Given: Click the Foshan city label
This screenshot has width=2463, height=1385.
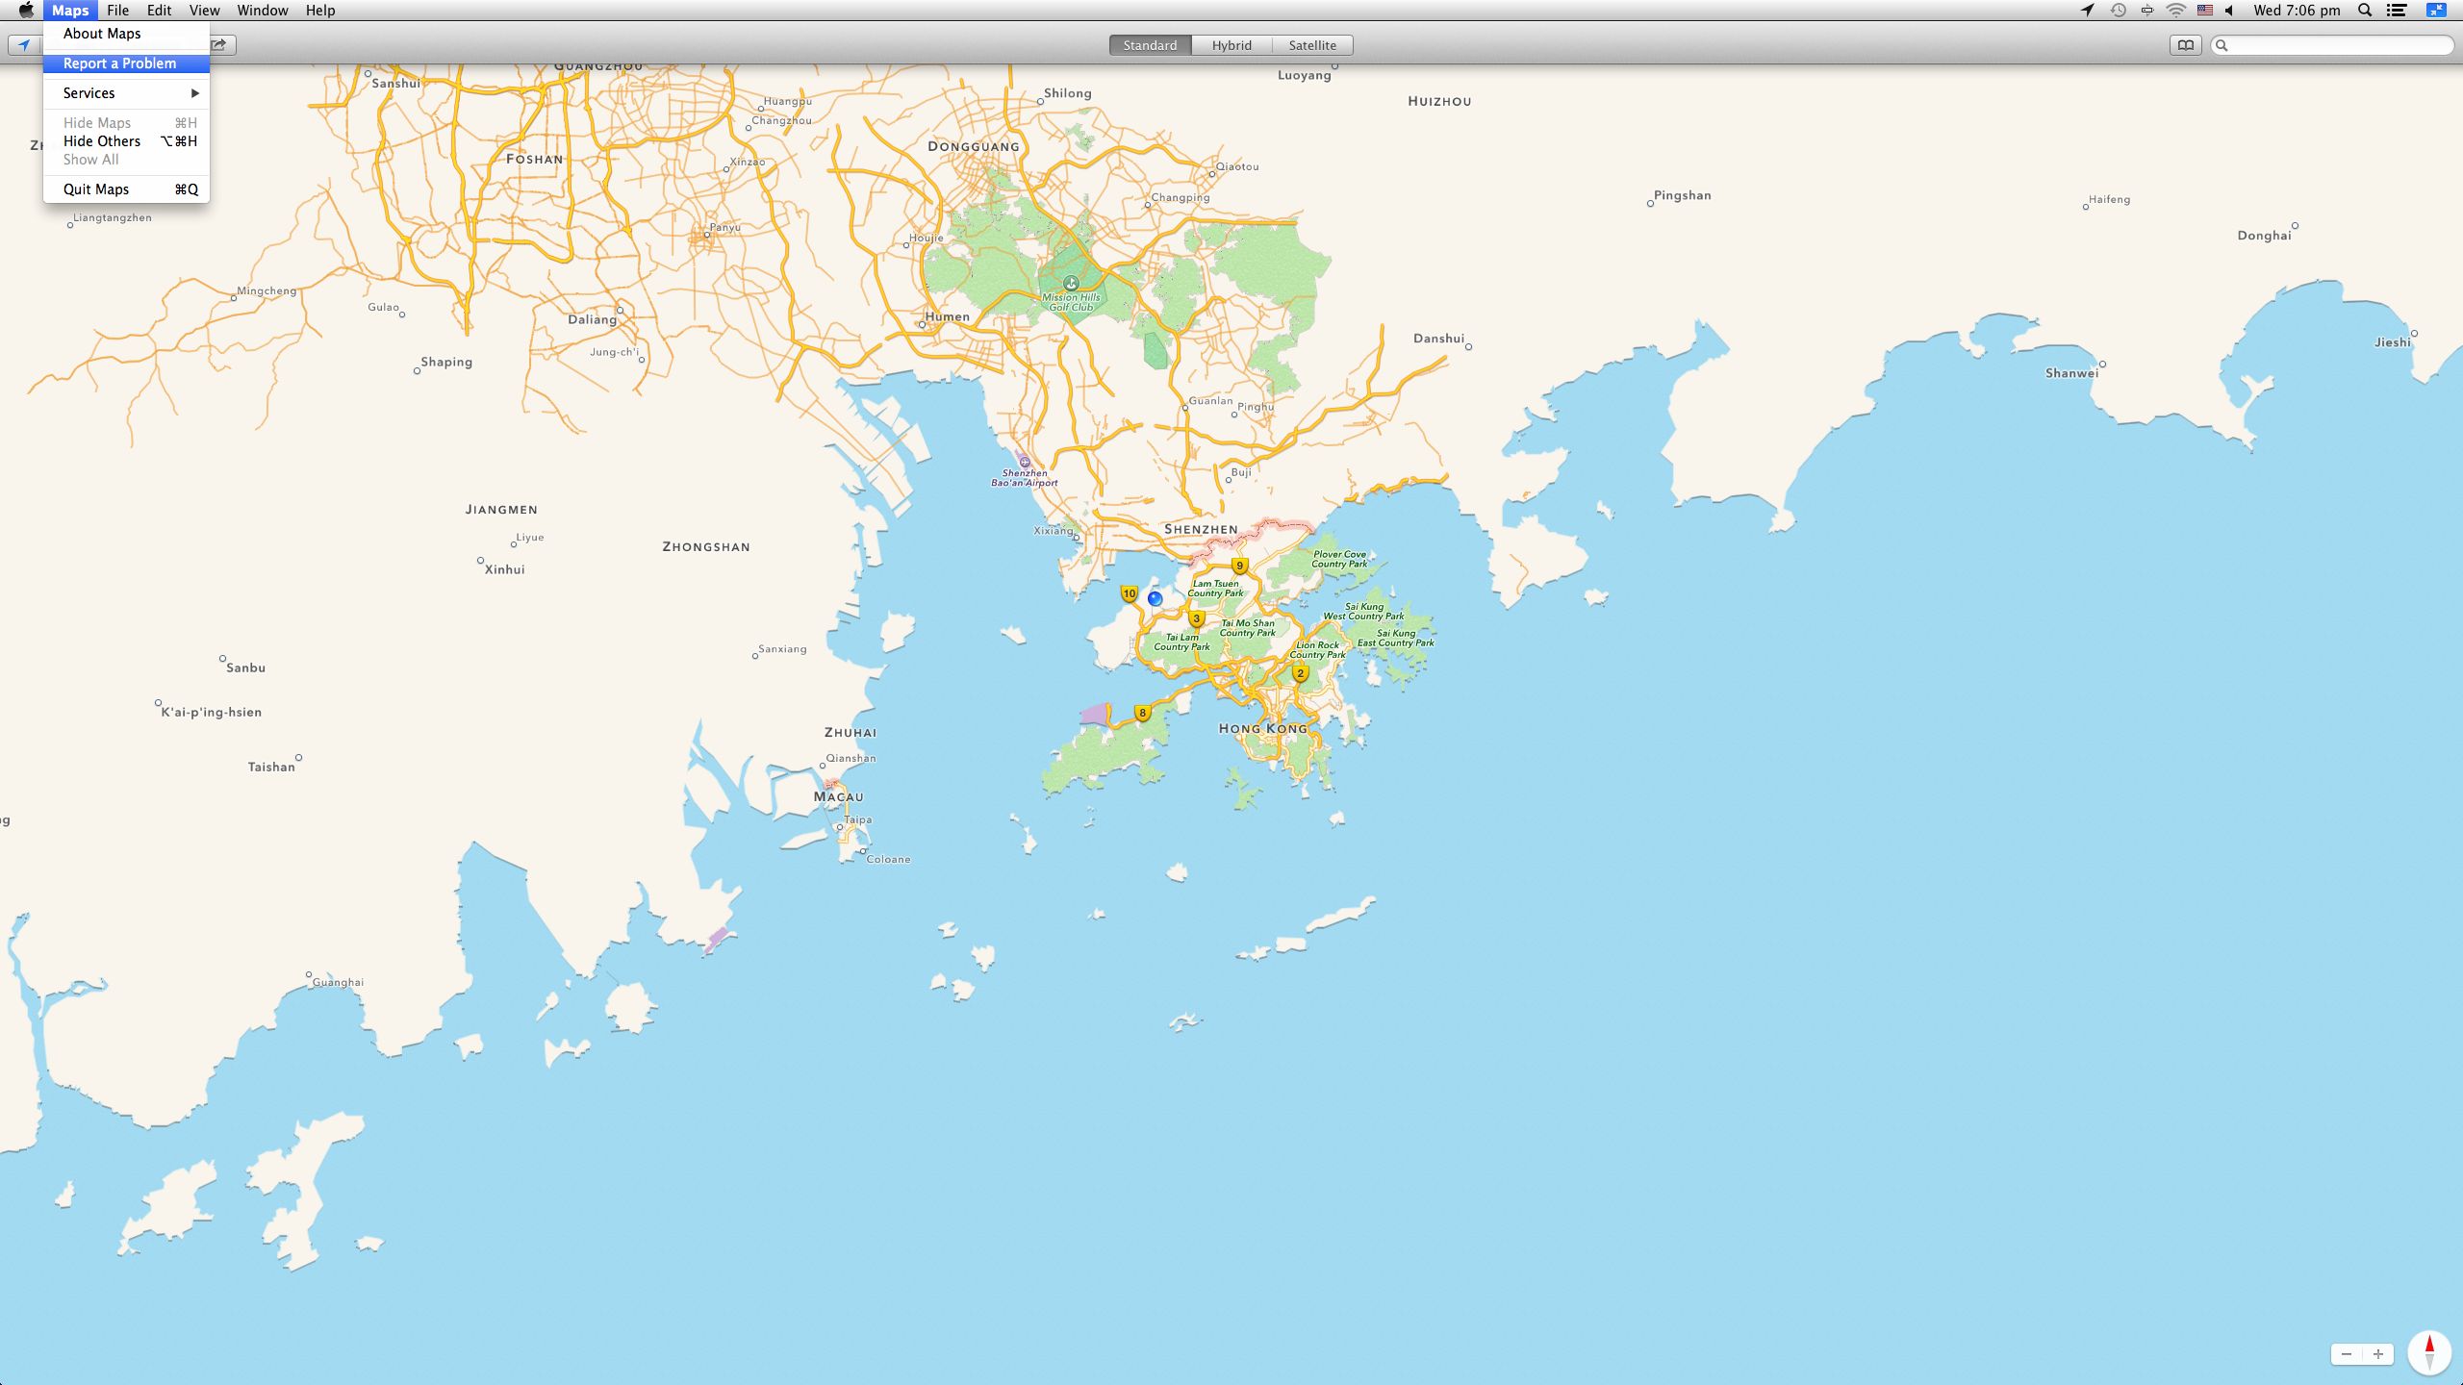Looking at the screenshot, I should coord(534,159).
